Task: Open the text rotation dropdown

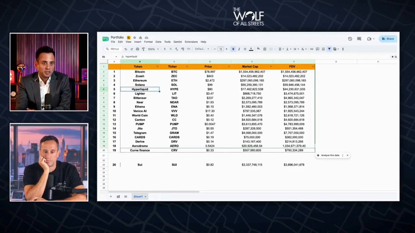Action: click(303, 49)
